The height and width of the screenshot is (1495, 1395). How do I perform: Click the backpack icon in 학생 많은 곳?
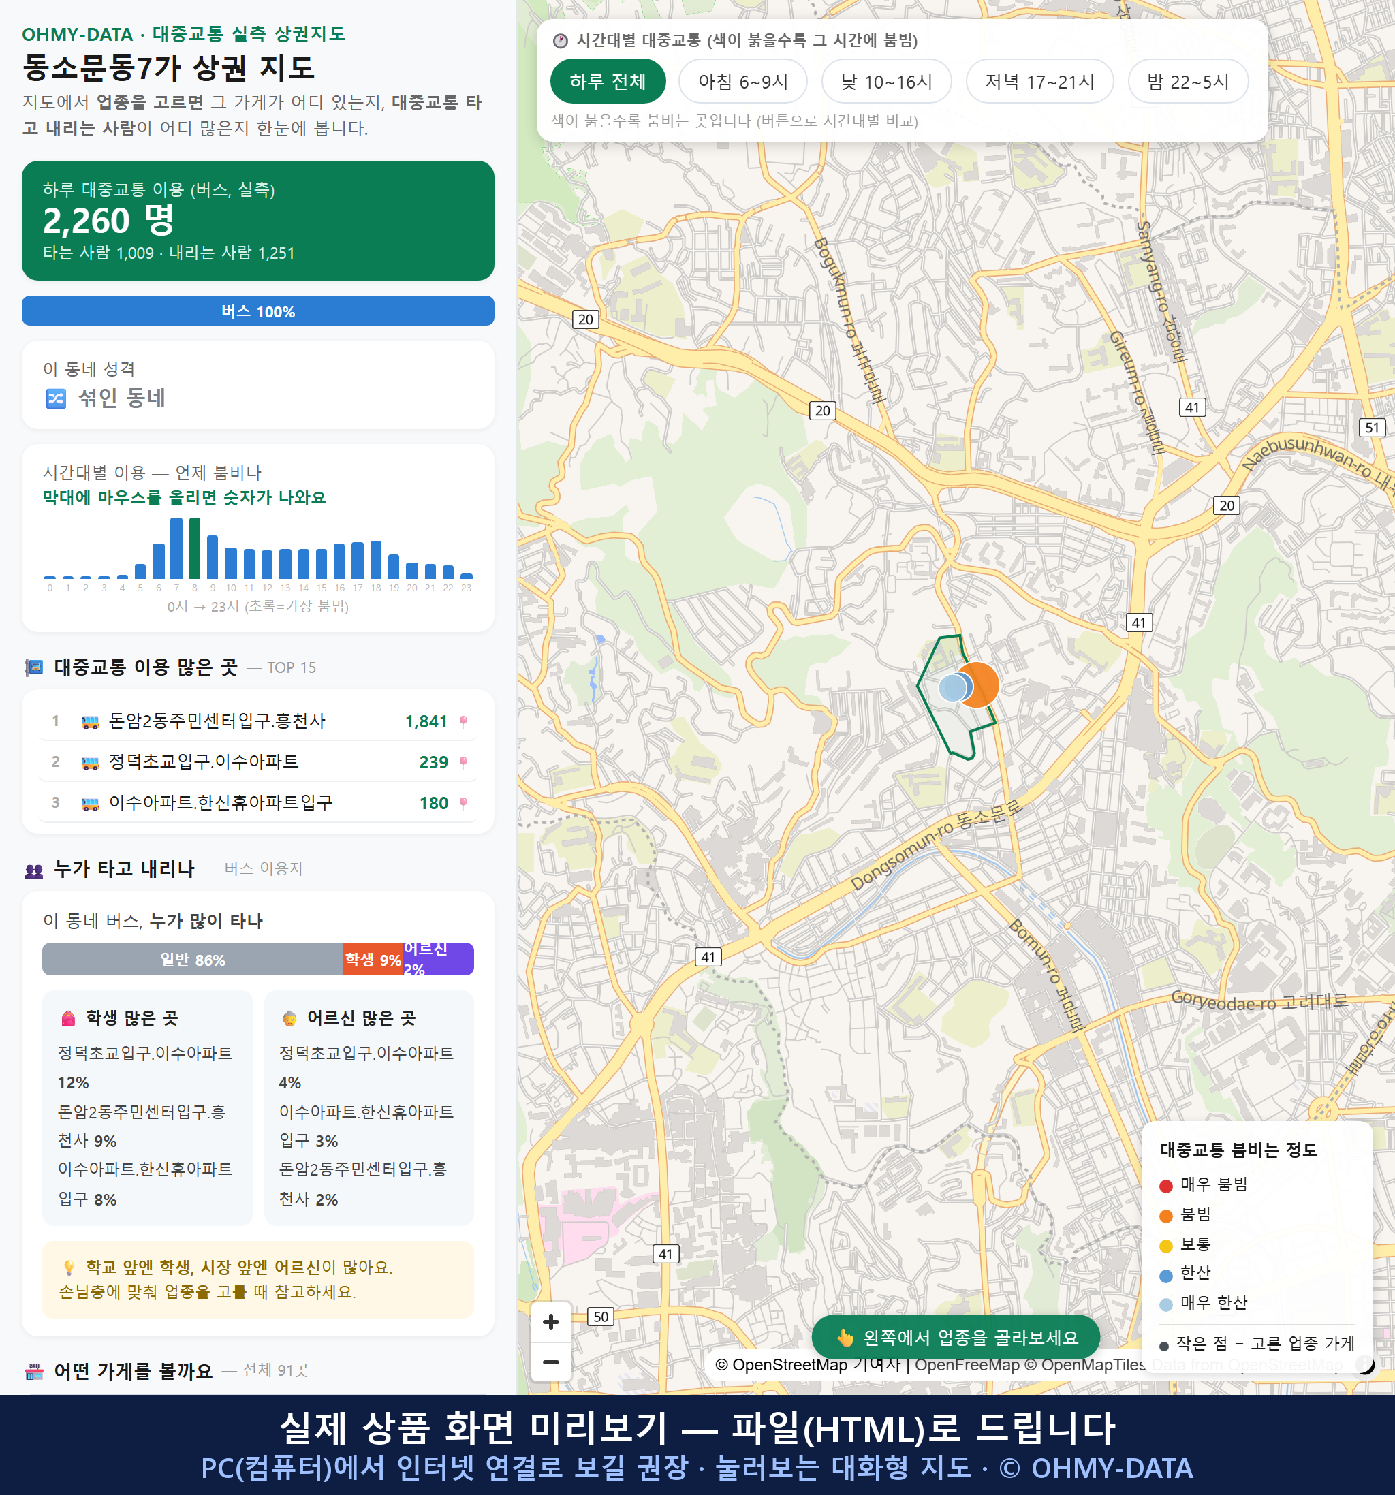click(68, 1018)
